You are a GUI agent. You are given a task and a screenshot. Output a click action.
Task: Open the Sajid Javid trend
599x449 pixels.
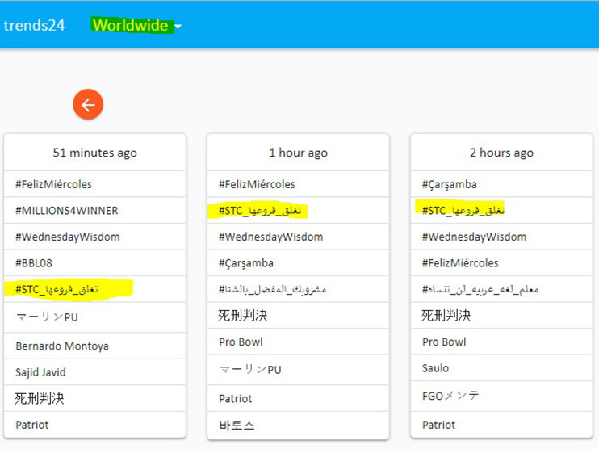point(40,372)
